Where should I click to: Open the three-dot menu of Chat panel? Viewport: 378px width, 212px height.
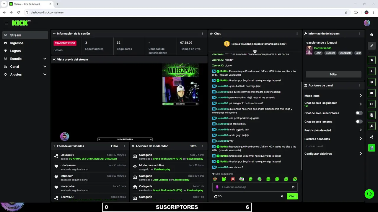(x=297, y=34)
